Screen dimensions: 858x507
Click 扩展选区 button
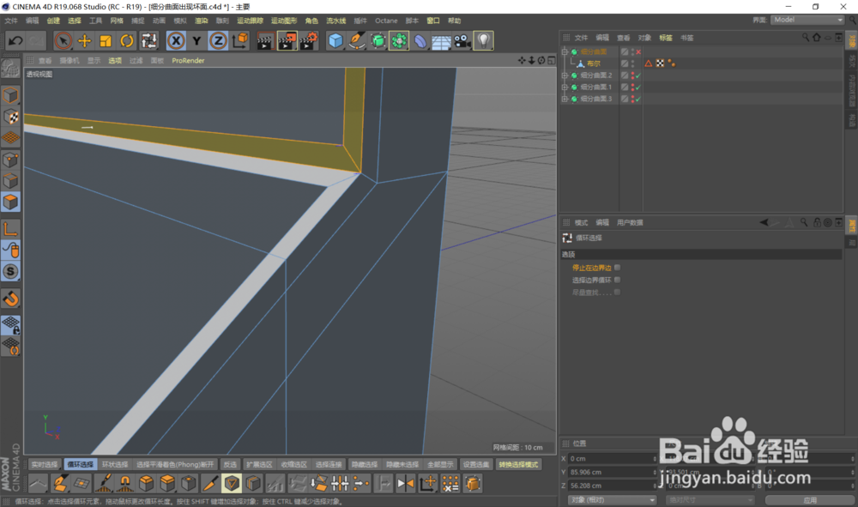click(x=259, y=464)
